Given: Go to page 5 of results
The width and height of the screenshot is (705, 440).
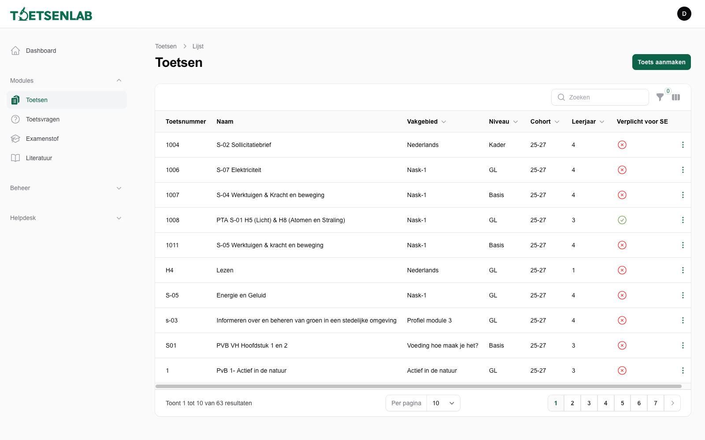Looking at the screenshot, I should tap(622, 403).
